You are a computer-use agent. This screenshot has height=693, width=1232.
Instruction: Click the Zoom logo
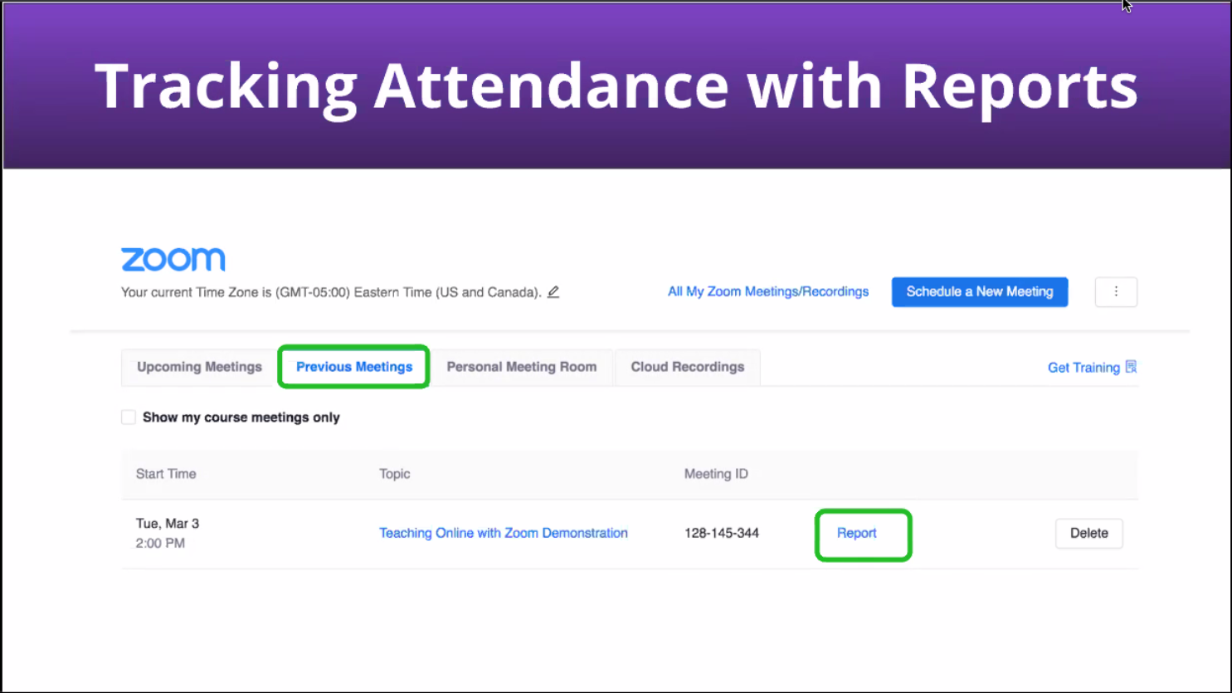[173, 259]
